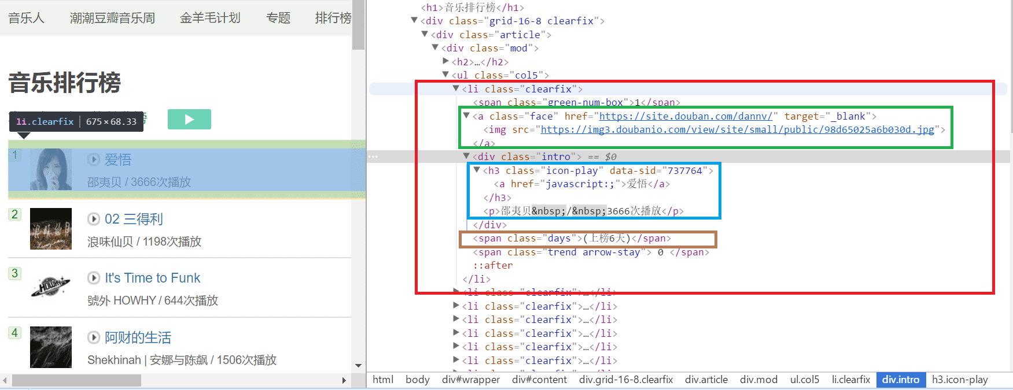1013x390 pixels.
Task: Open the cover thumbnail of 02 三得利
Action: point(51,229)
